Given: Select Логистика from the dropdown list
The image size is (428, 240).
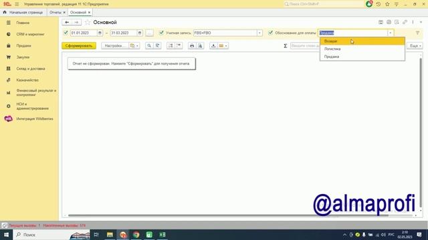Looking at the screenshot, I should [362, 49].
